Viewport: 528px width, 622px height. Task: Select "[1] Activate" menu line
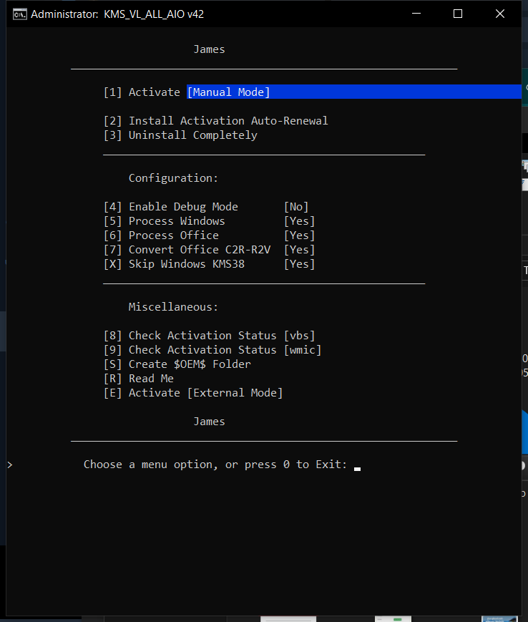point(142,92)
